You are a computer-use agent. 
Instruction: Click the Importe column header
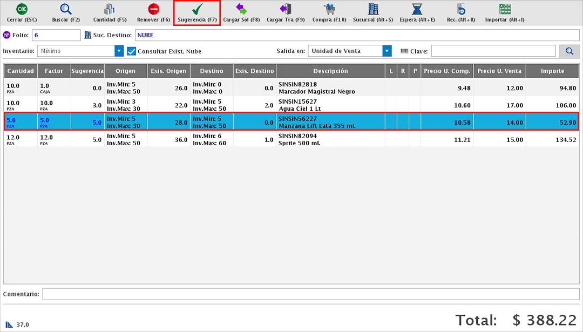pyautogui.click(x=552, y=71)
